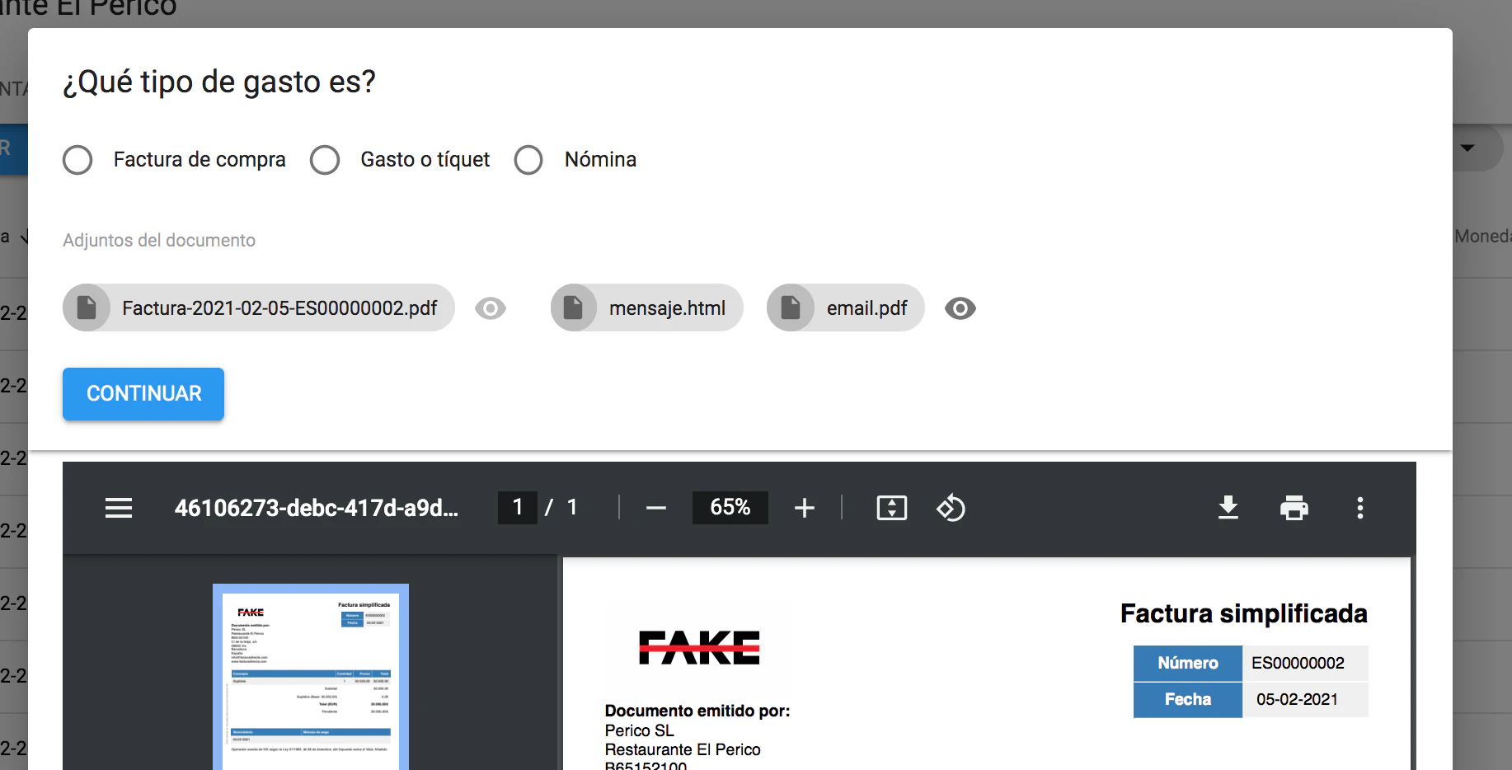Click the email.pdf attachment chip
This screenshot has width=1512, height=770.
point(846,308)
